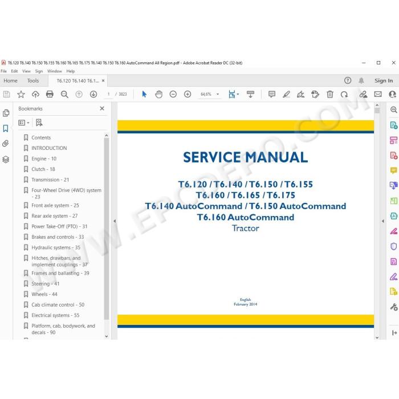Add file to starred with star icon
Viewport: 399px width, 399px height.
21,94
